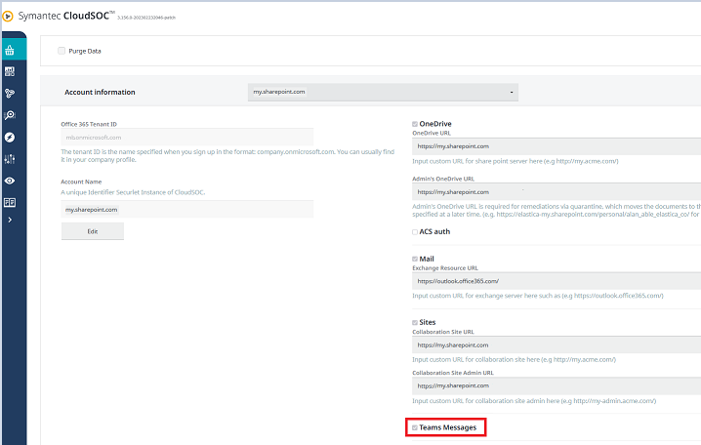The height and width of the screenshot is (445, 701).
Task: Open the Store basket icon in sidebar
Action: (x=10, y=51)
